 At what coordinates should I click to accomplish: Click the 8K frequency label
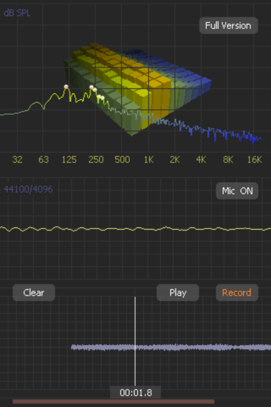pyautogui.click(x=228, y=159)
